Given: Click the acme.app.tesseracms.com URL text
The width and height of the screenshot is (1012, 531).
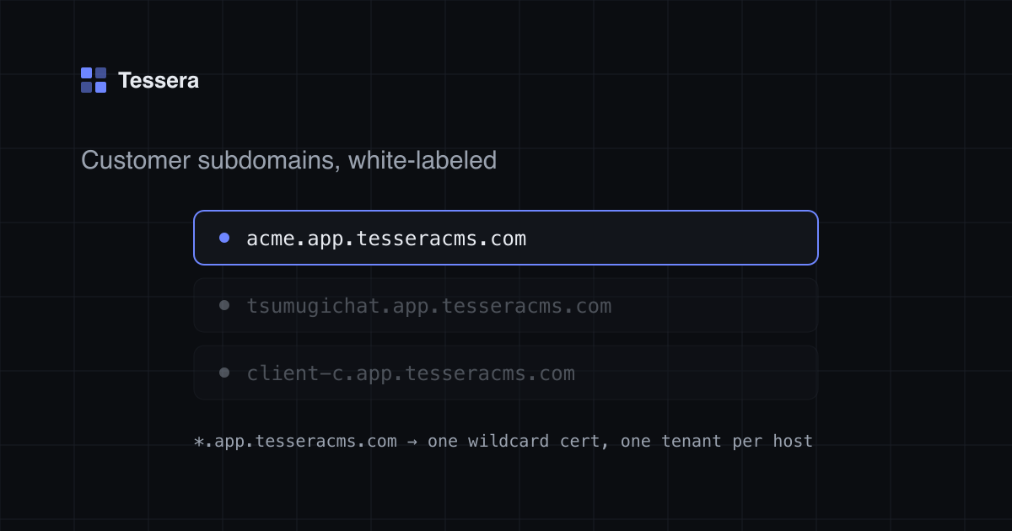Looking at the screenshot, I should (386, 239).
